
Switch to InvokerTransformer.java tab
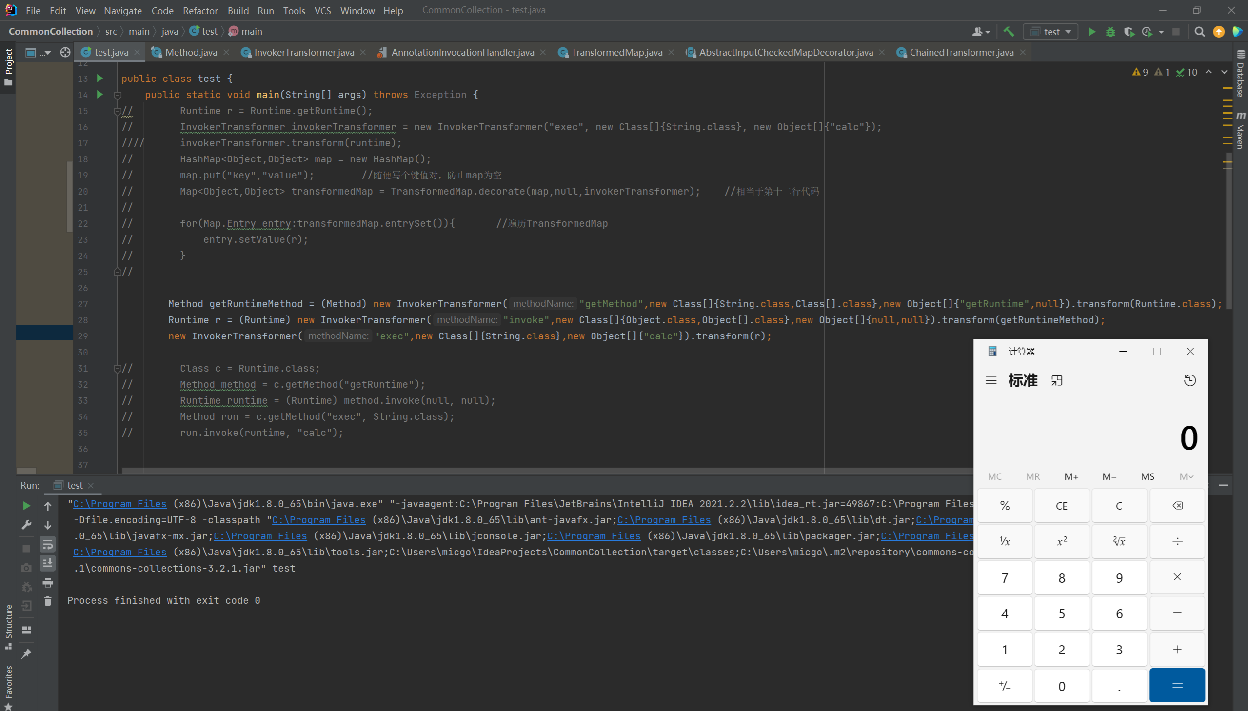coord(304,52)
